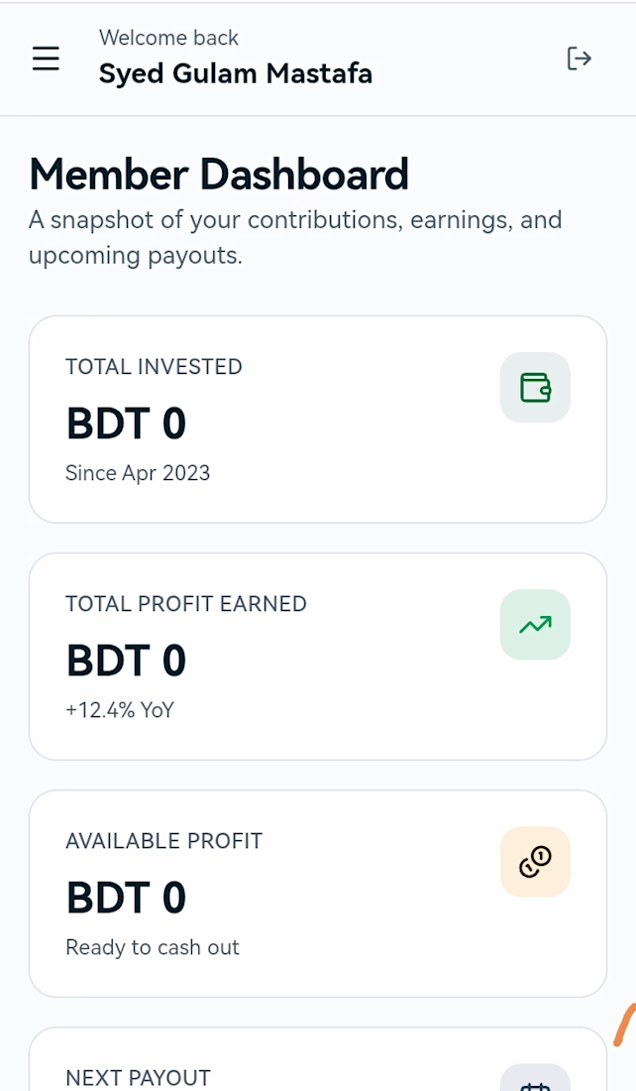This screenshot has height=1091, width=636.
Task: Open the Total Invested card
Action: pos(318,420)
